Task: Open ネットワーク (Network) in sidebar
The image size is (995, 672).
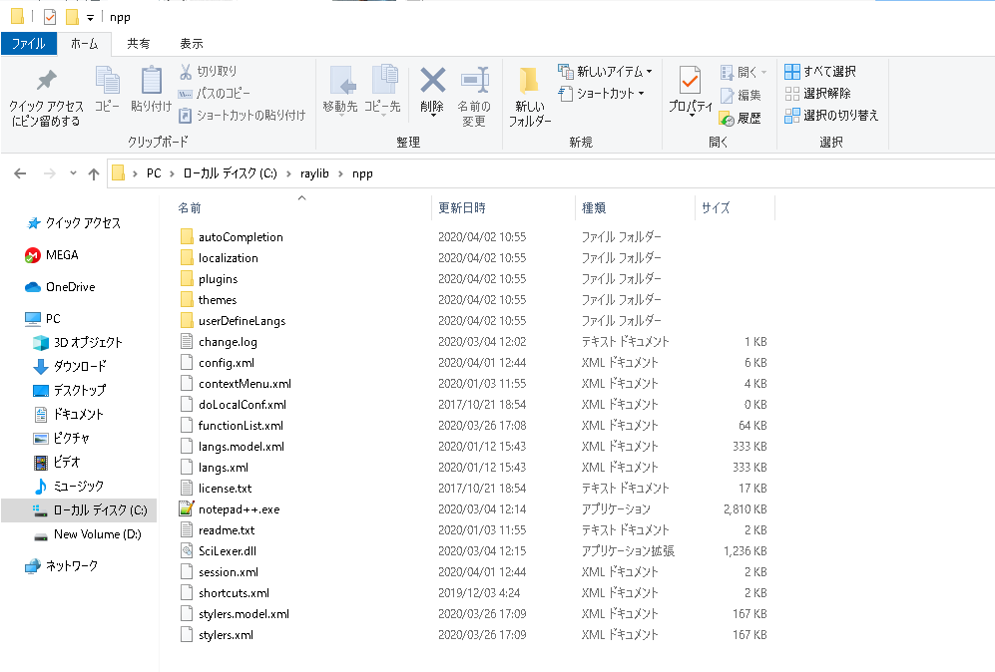Action: coord(61,566)
